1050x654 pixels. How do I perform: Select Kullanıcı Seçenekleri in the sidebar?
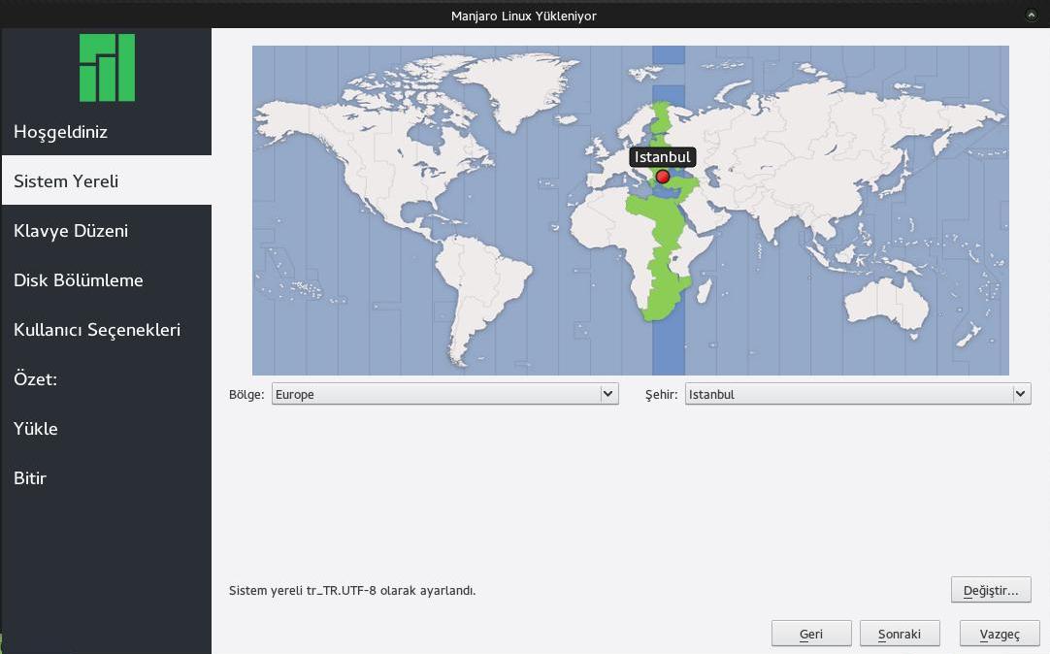point(107,329)
